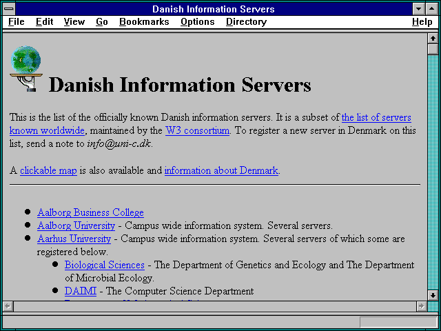This screenshot has width=441, height=331.
Task: Open the Edit menu
Action: (x=44, y=22)
